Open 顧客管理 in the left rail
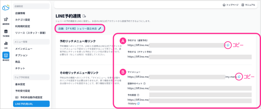 tap(6, 20)
